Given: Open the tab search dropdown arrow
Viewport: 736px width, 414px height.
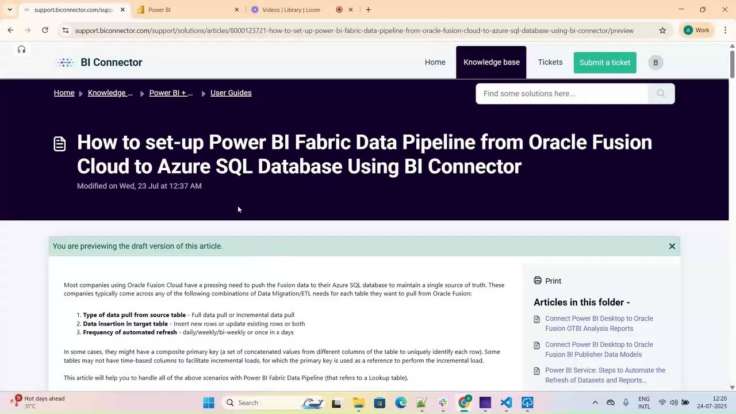Looking at the screenshot, I should coord(9,10).
